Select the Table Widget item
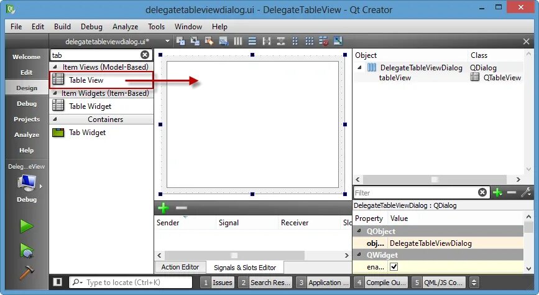The height and width of the screenshot is (295, 539). (101, 106)
